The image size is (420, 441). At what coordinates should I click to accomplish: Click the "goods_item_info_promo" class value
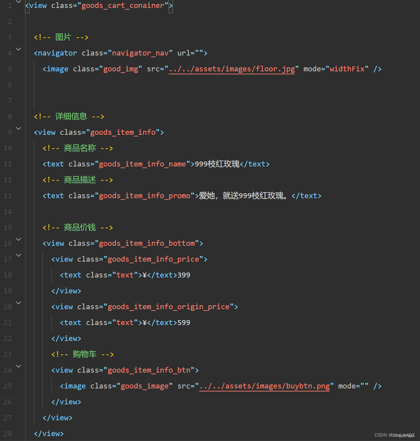point(145,196)
